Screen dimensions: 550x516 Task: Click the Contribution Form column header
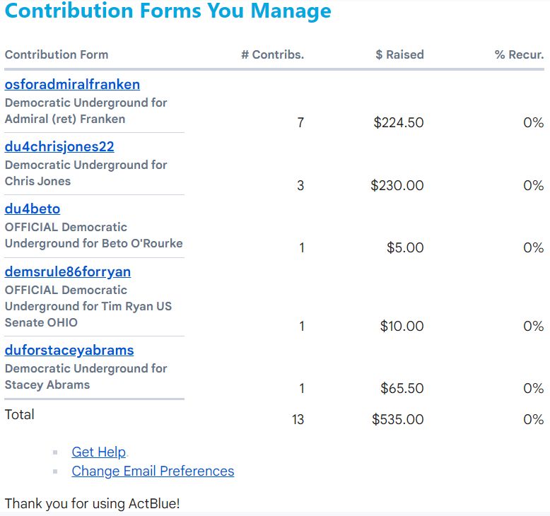(57, 54)
